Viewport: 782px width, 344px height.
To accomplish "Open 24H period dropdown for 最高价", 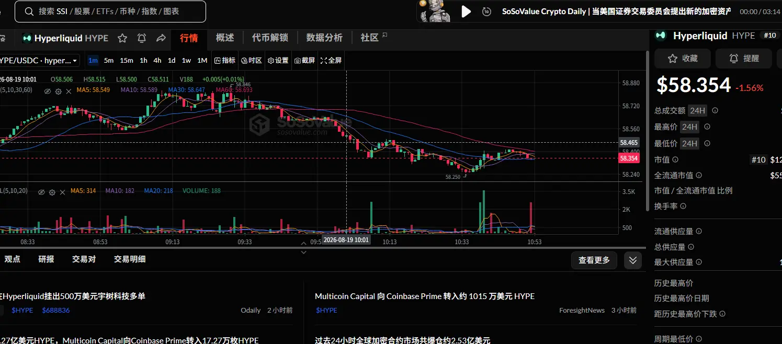I will coord(689,127).
